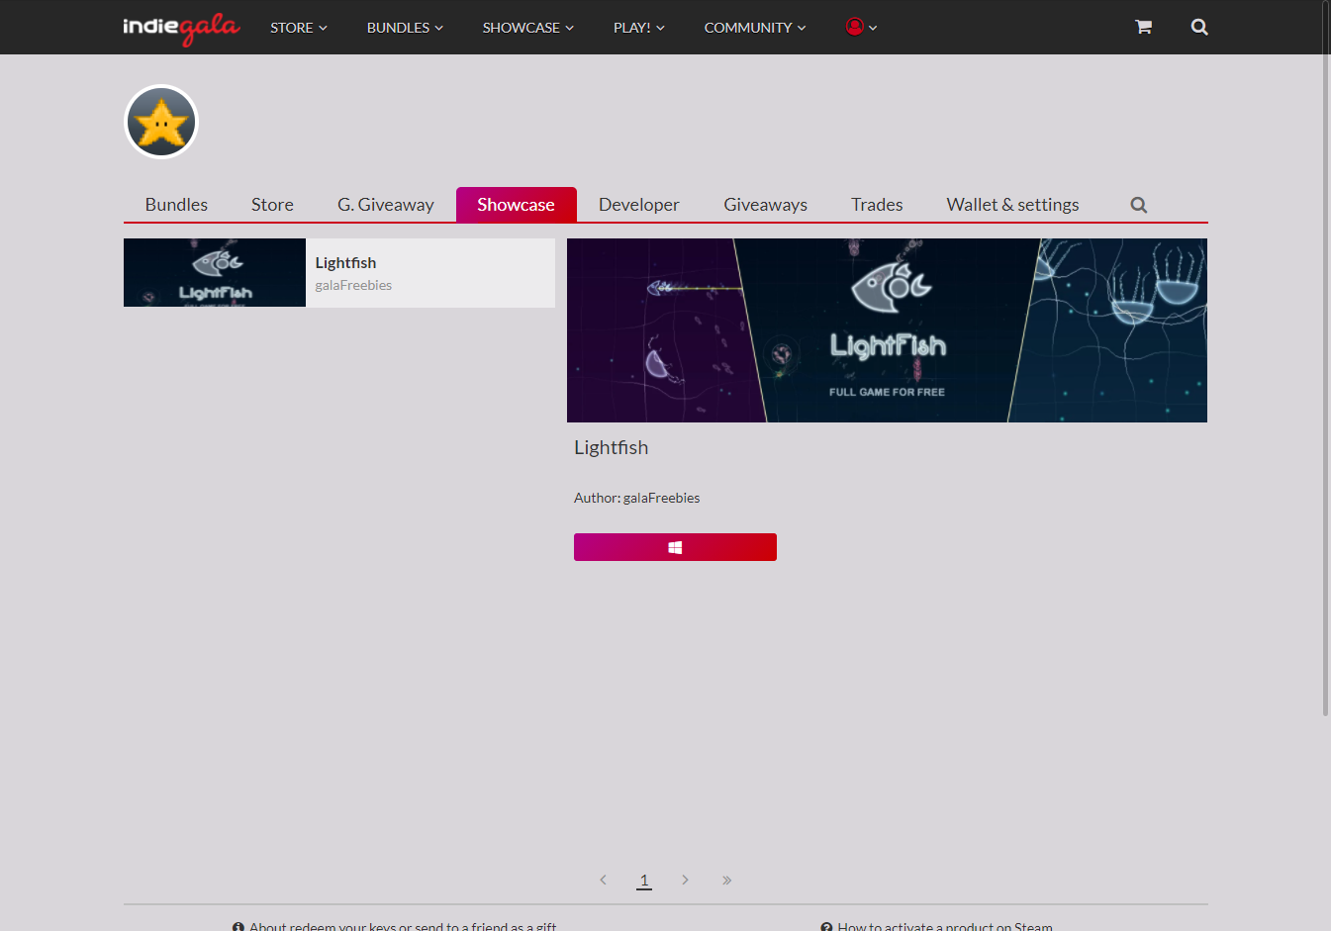Click the Windows download button for Lightfish
This screenshot has width=1331, height=931.
(x=675, y=547)
